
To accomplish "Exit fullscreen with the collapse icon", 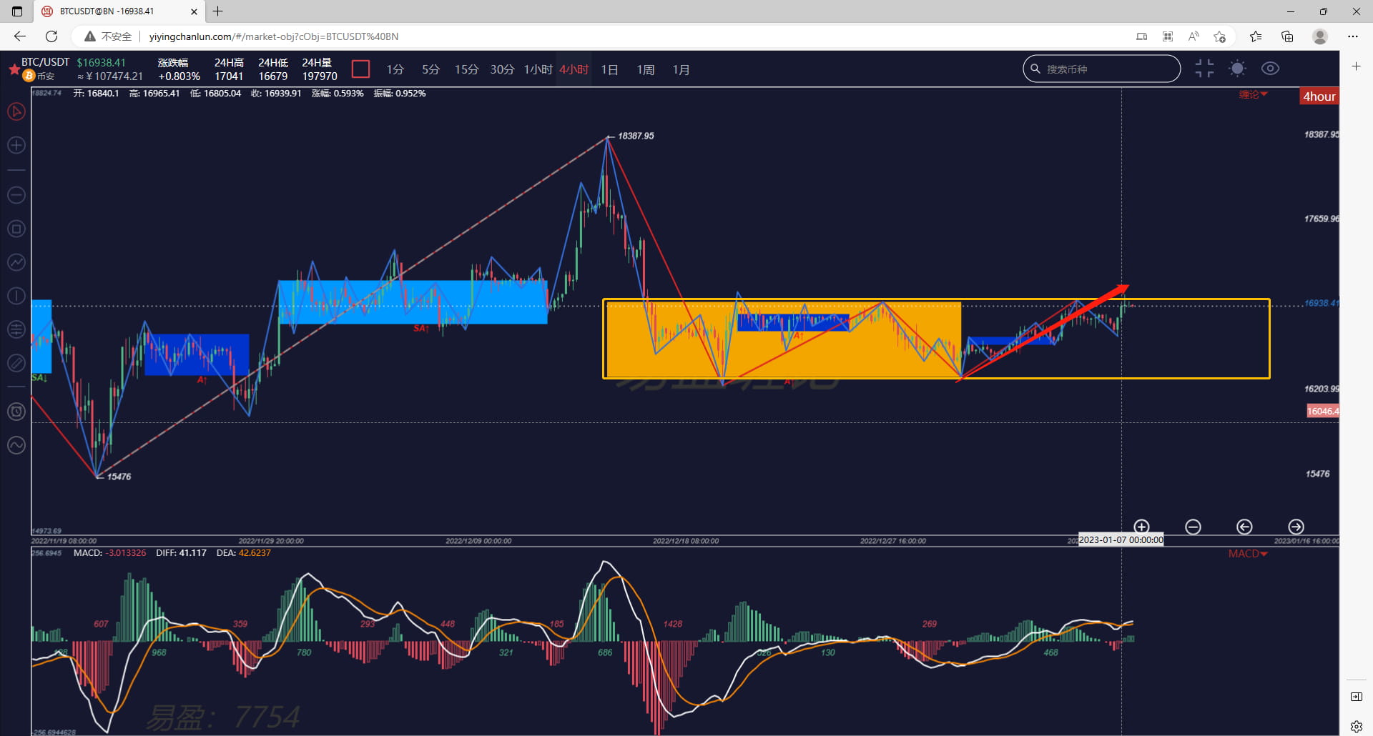I will pyautogui.click(x=1204, y=69).
